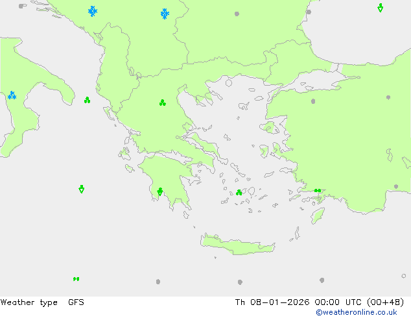Screen dimensions: 411x318
Task: Click the grey dot south of Crete
Action: tap(240, 282)
